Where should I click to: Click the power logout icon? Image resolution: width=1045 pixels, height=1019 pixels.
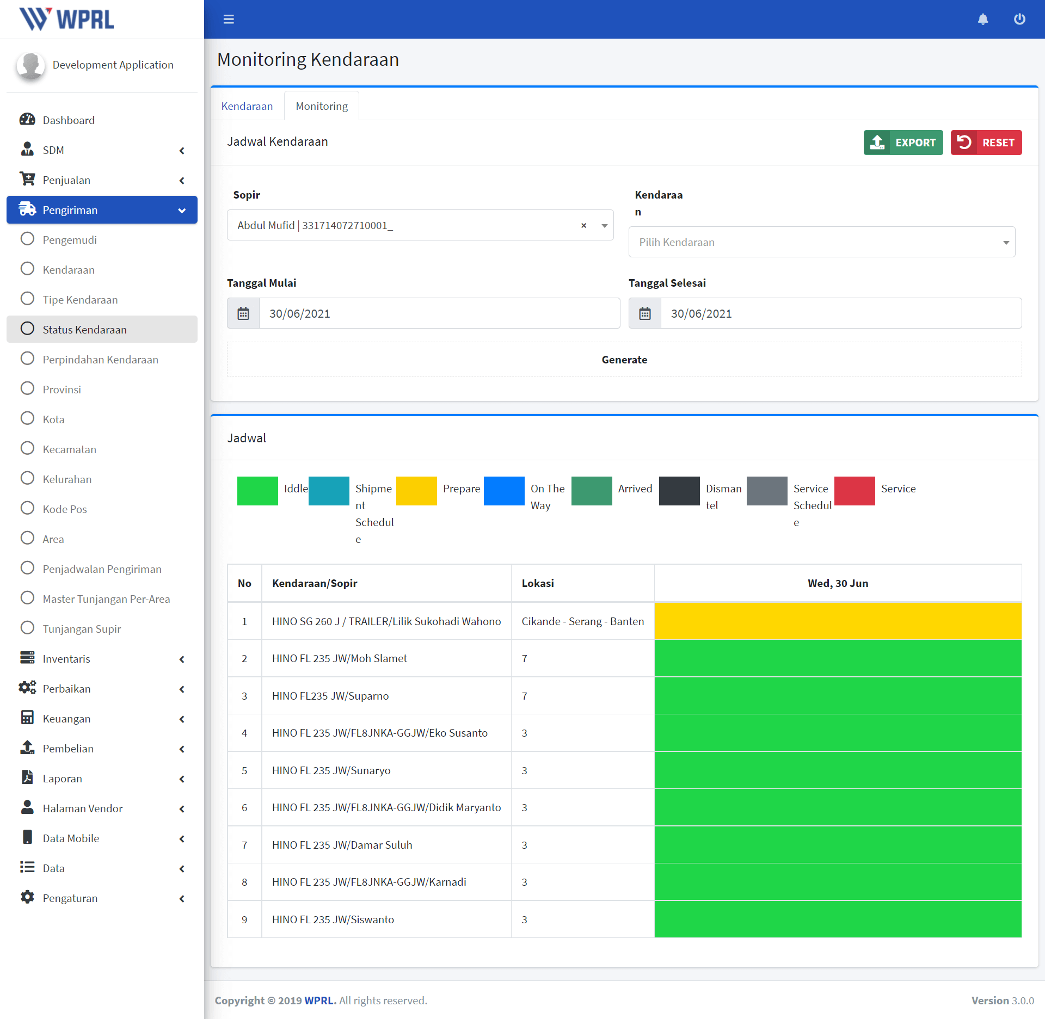point(1019,20)
